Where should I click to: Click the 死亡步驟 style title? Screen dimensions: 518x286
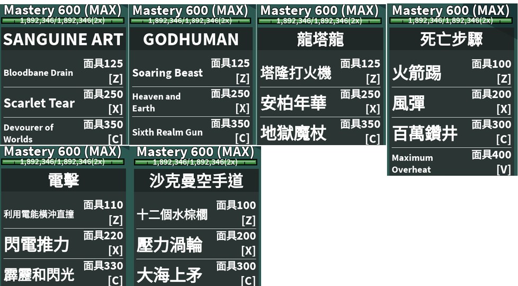452,40
